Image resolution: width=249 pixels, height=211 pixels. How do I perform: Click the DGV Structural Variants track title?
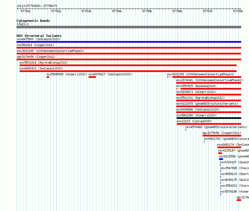tap(39, 36)
